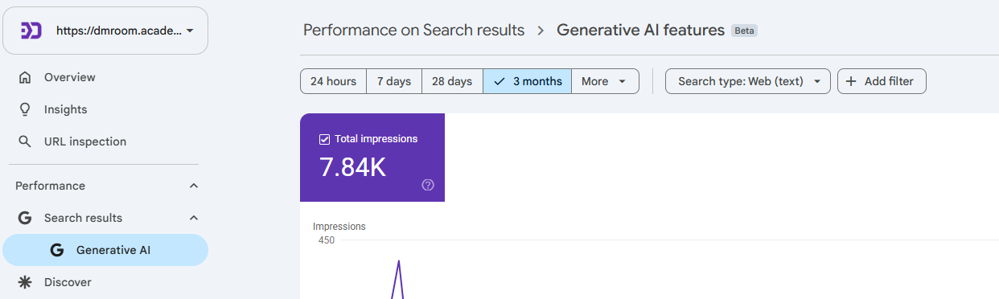Click the Google icon beside Search results
Image resolution: width=999 pixels, height=299 pixels.
pos(25,218)
